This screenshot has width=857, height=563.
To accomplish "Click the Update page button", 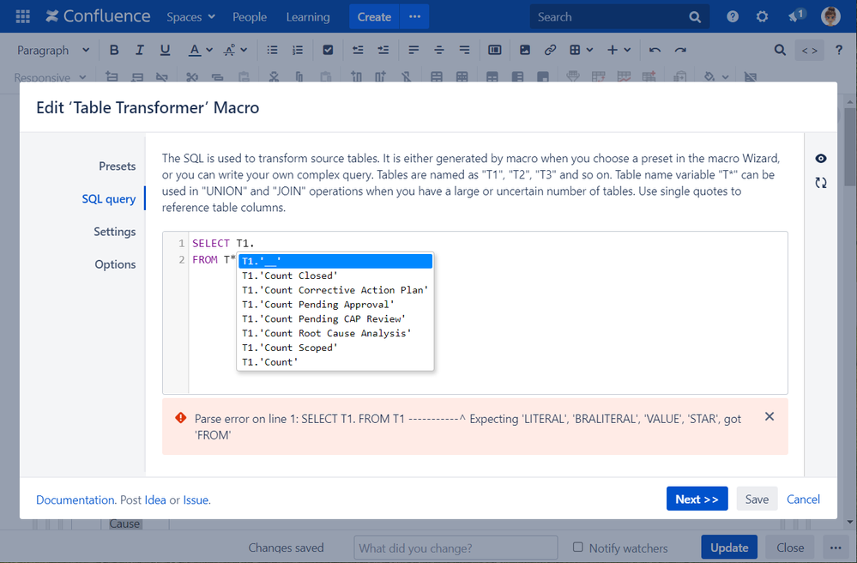I will (729, 548).
